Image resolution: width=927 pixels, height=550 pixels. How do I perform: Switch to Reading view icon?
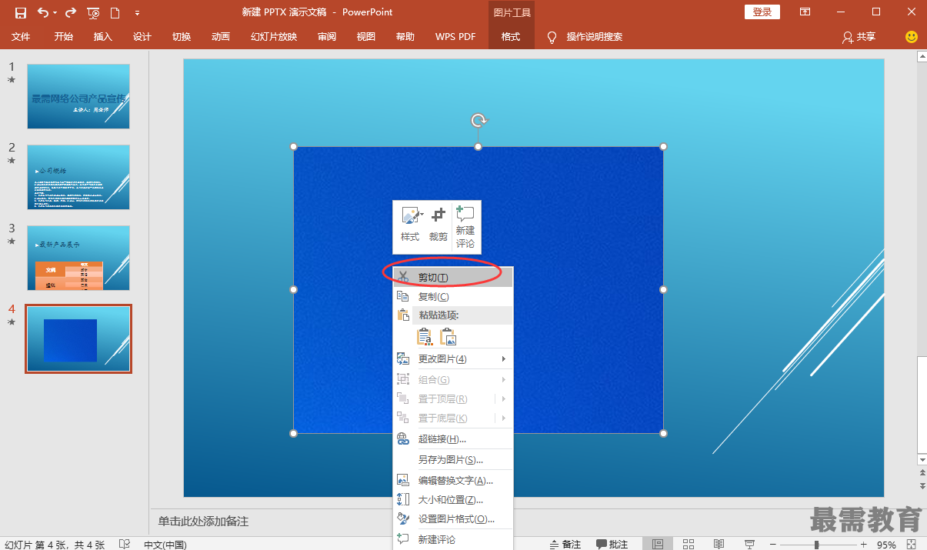coord(719,544)
